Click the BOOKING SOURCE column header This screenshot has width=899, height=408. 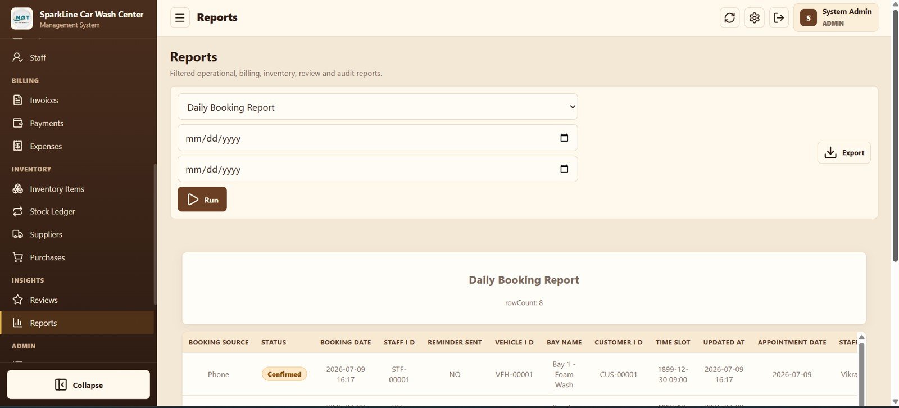219,342
